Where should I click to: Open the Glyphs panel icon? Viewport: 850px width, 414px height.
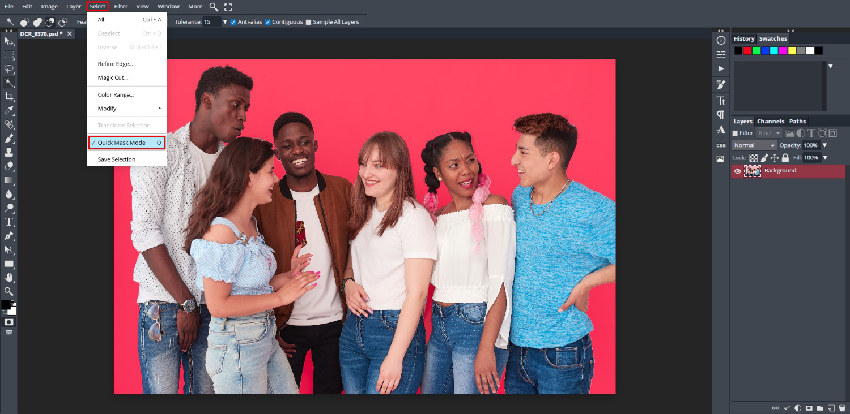click(721, 130)
